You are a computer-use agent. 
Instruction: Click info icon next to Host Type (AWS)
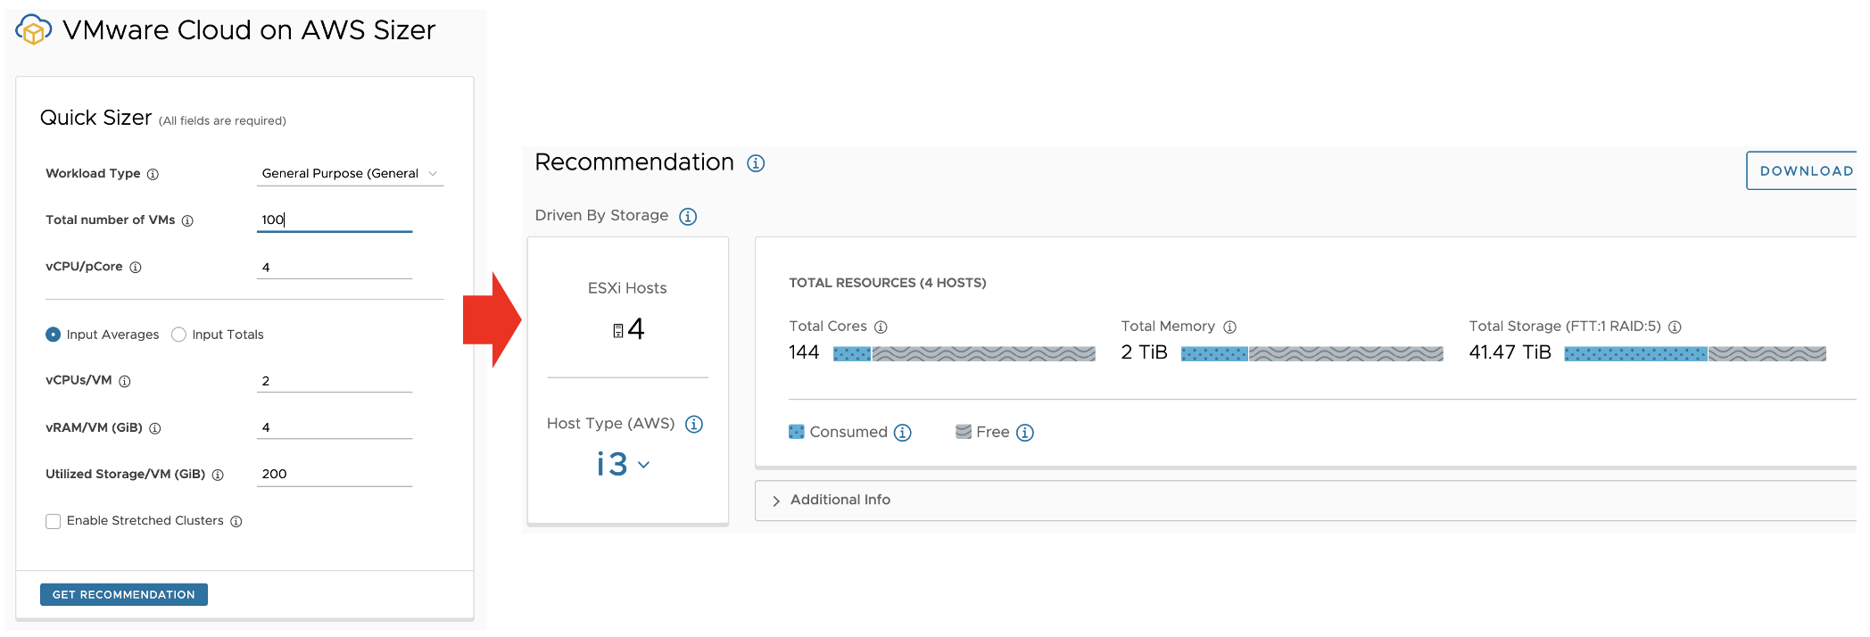694,424
